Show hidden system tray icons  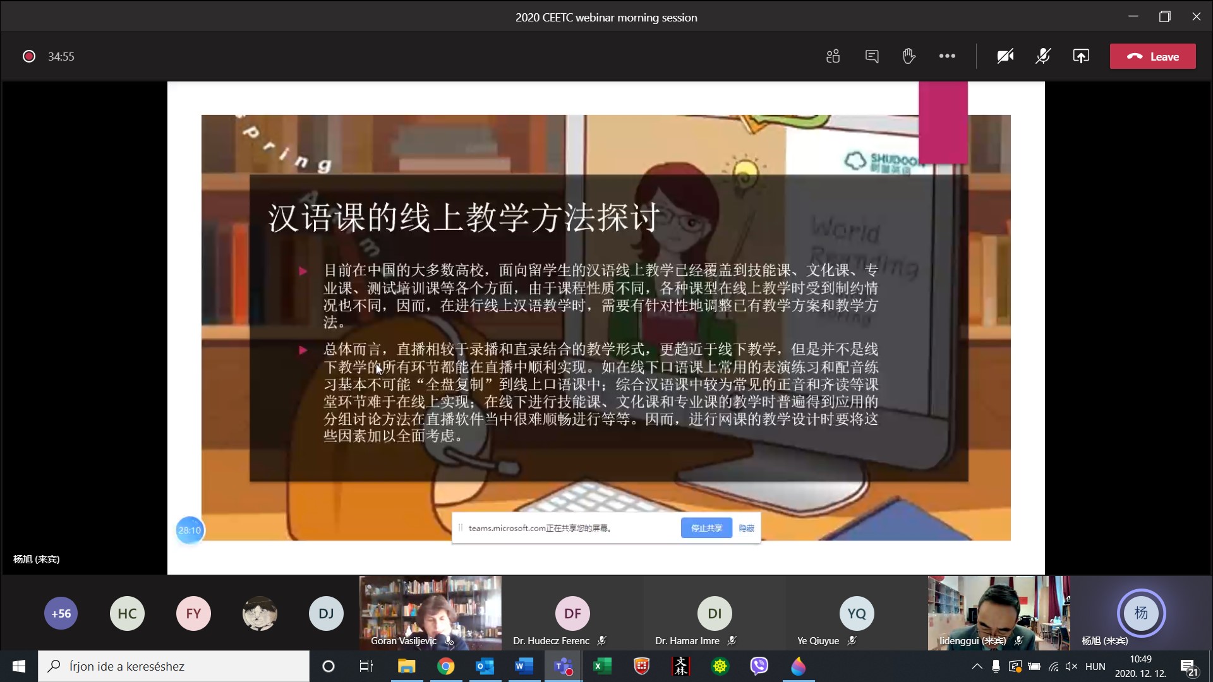click(x=977, y=666)
